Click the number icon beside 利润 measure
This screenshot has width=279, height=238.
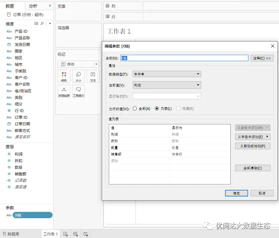click(x=9, y=154)
